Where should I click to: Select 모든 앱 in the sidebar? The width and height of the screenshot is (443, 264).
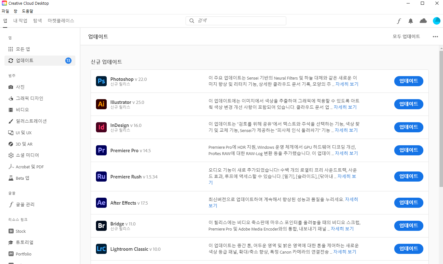40,49
